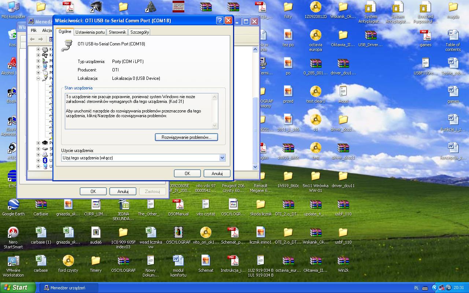Expand the processor chip node in Device Manager tree
The height and width of the screenshot is (293, 469).
[38, 143]
